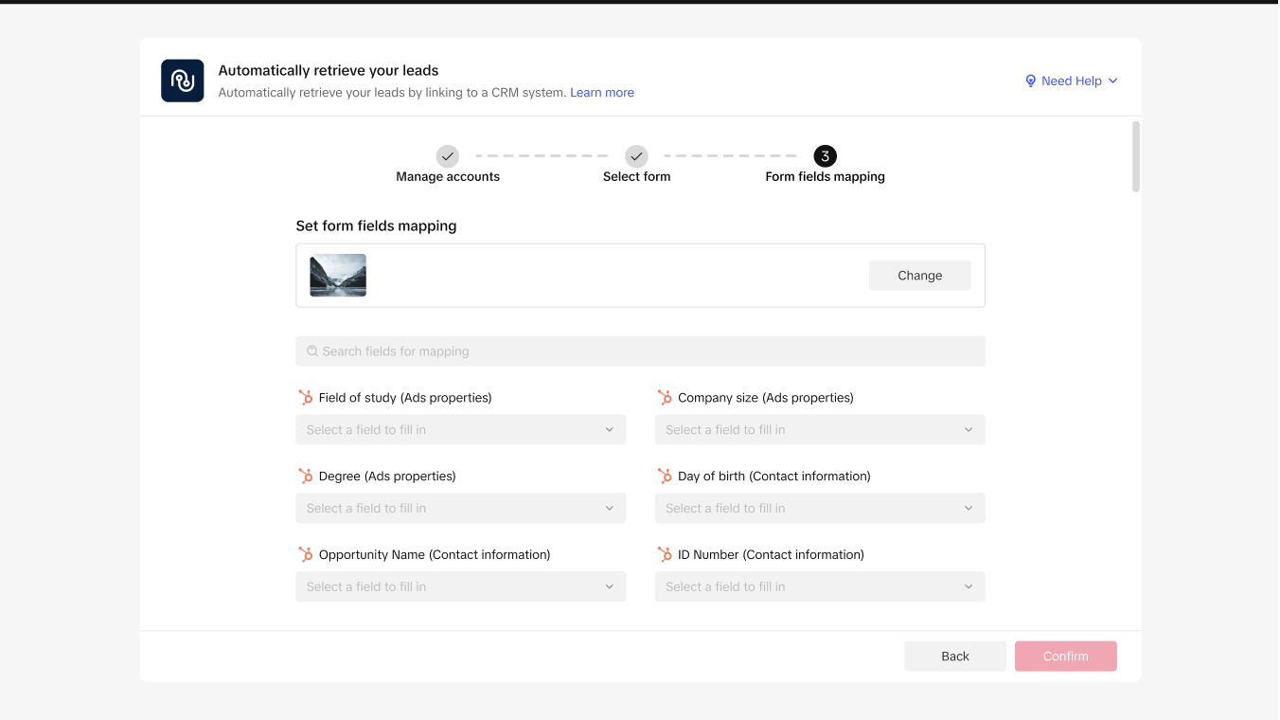The image size is (1280, 720).
Task: Open the ID Number mapping dropdown
Action: coord(819,587)
